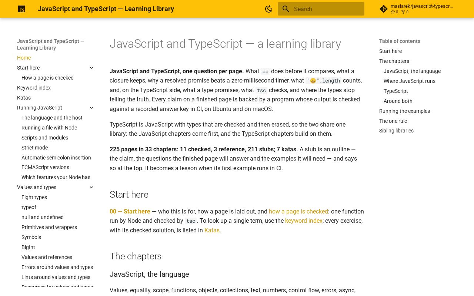Collapse the Running JavaScript sidebar section
The image size is (474, 296).
[91, 108]
